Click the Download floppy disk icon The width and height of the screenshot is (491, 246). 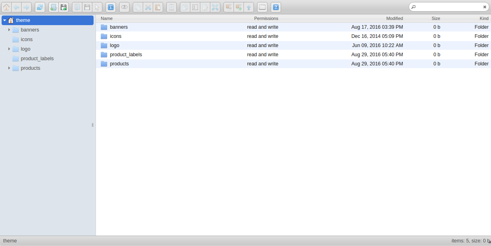87,7
